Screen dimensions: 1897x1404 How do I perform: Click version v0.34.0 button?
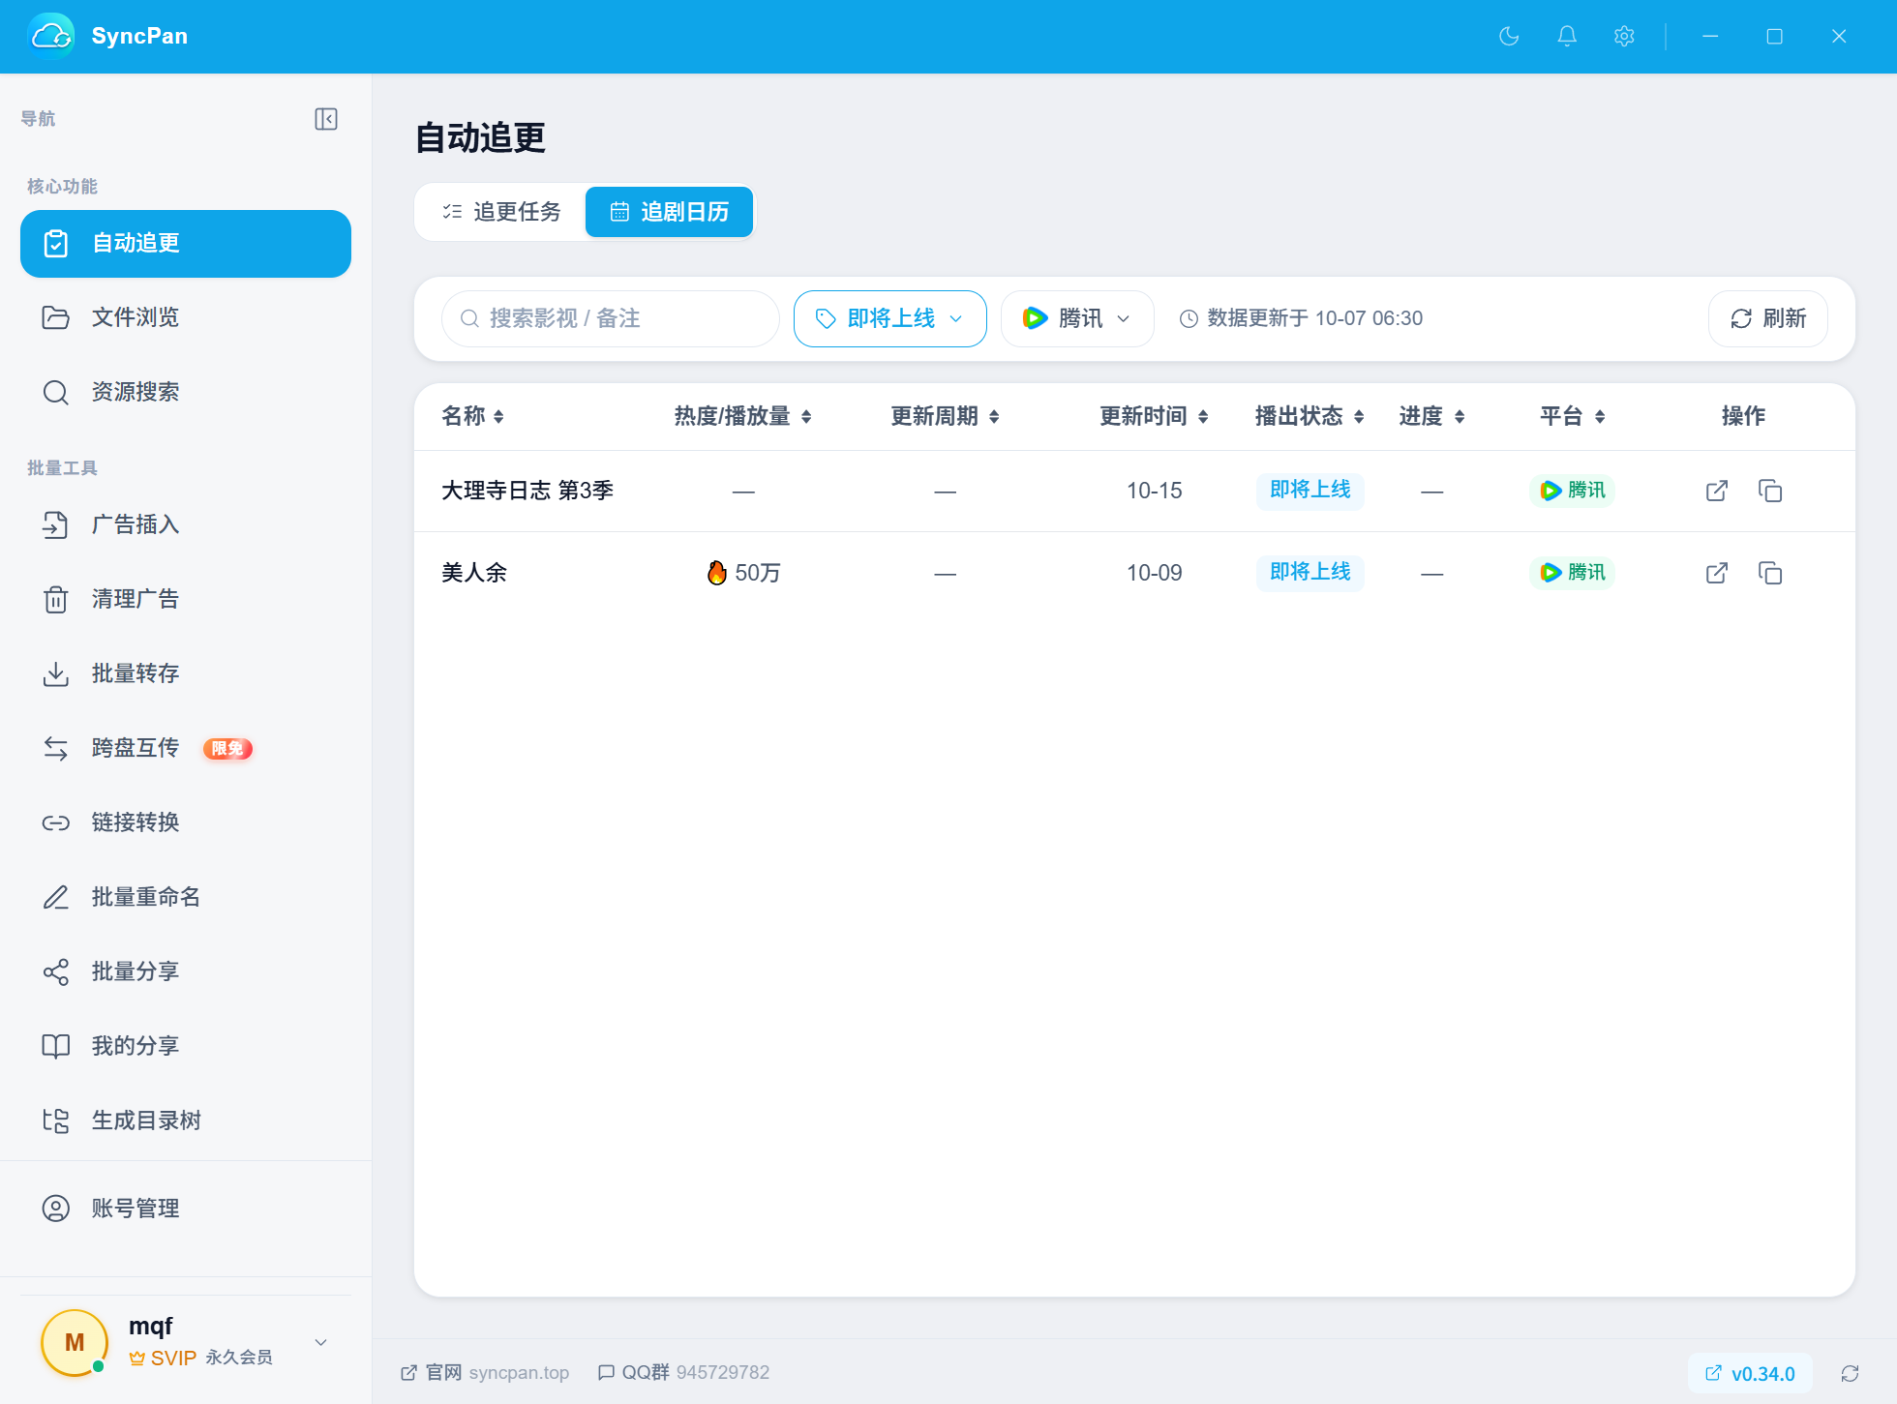tap(1750, 1374)
